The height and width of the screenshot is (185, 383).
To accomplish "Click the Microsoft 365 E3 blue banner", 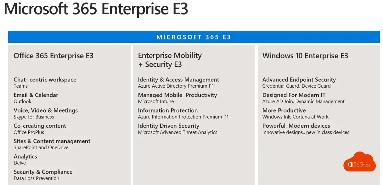I will (x=194, y=37).
